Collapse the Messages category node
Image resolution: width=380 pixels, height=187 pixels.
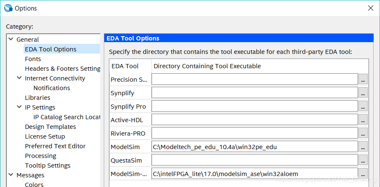[11, 175]
